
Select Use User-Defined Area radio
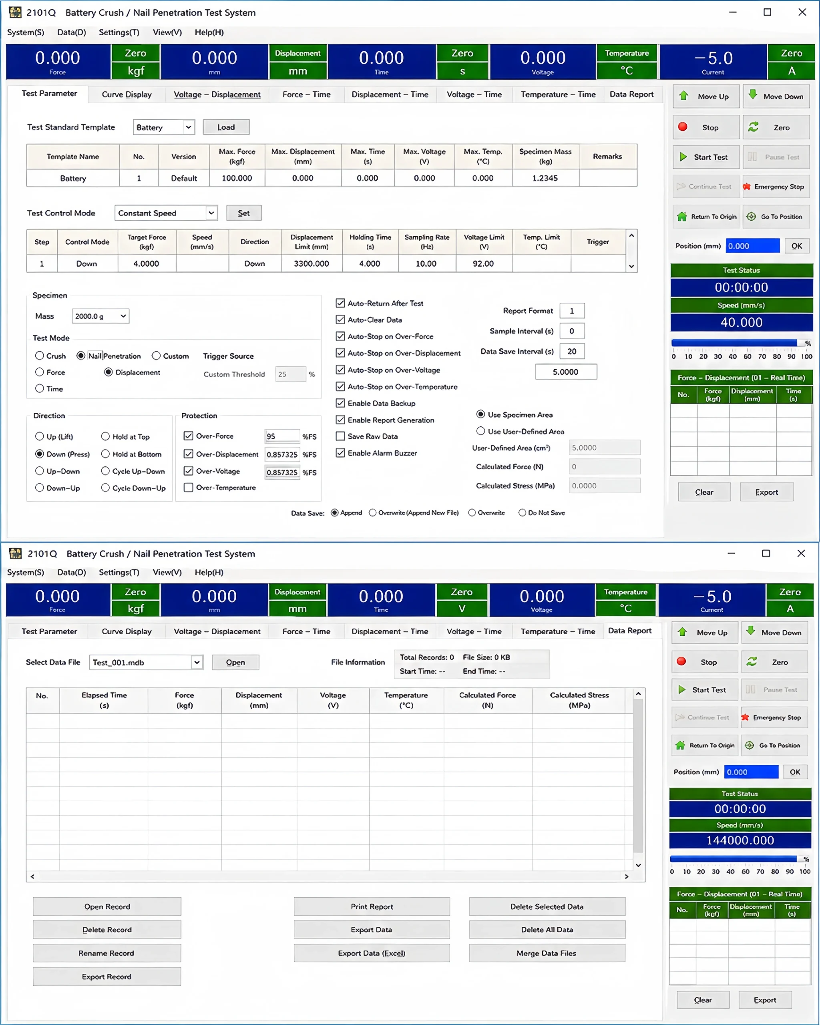tap(480, 431)
